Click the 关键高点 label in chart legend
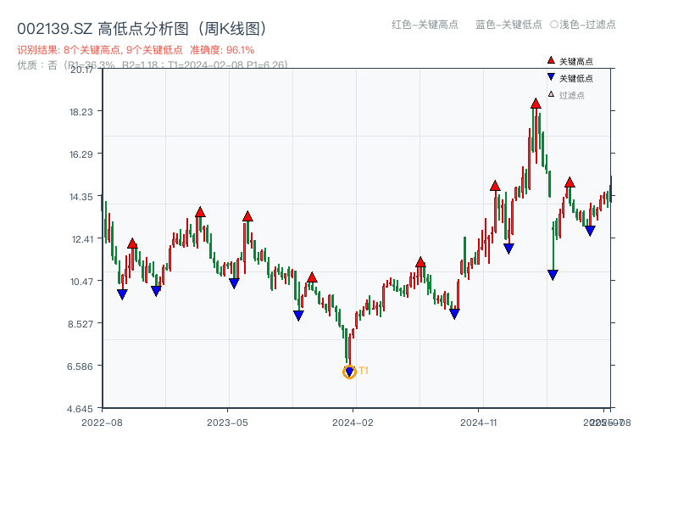This screenshot has height=509, width=678. [x=576, y=61]
